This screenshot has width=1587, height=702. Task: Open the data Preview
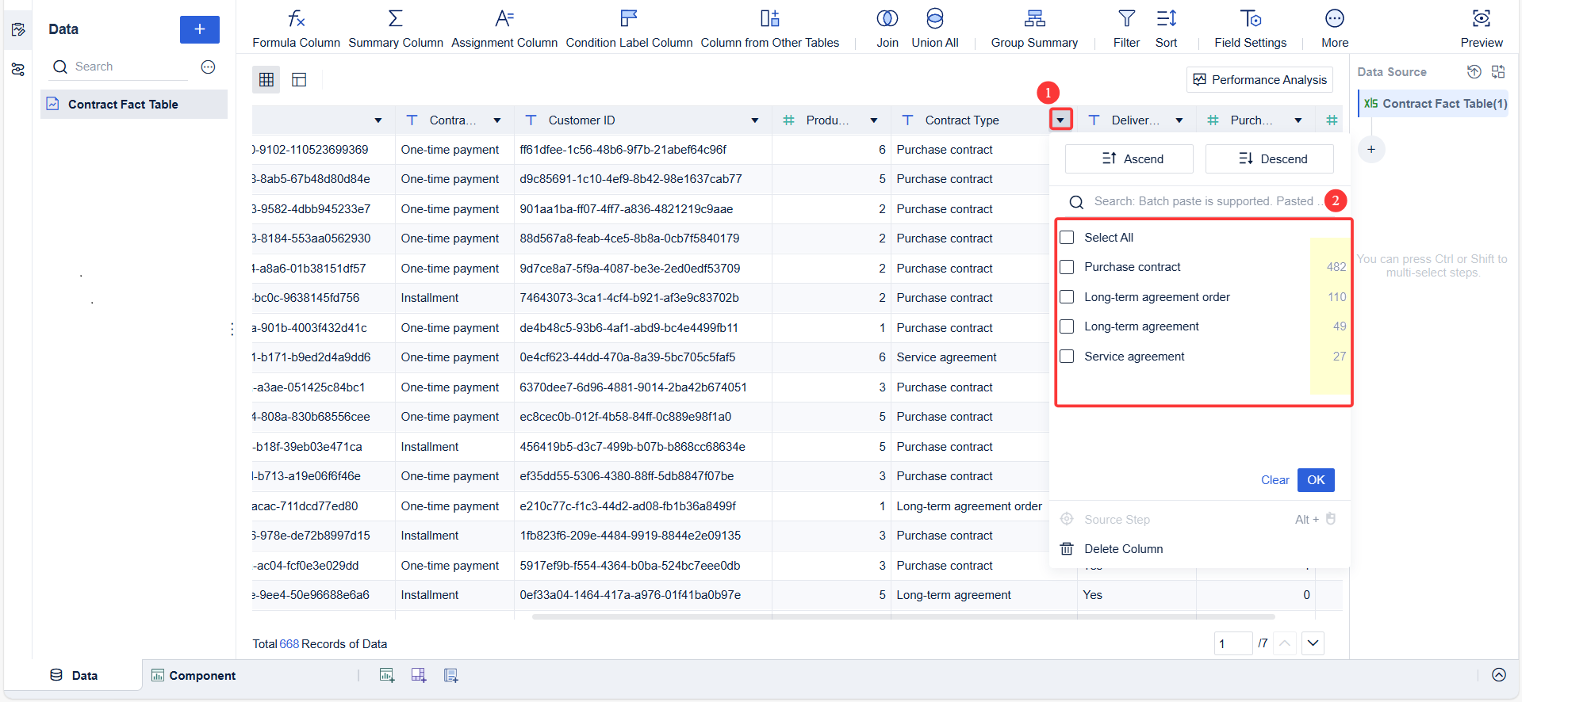click(x=1482, y=29)
